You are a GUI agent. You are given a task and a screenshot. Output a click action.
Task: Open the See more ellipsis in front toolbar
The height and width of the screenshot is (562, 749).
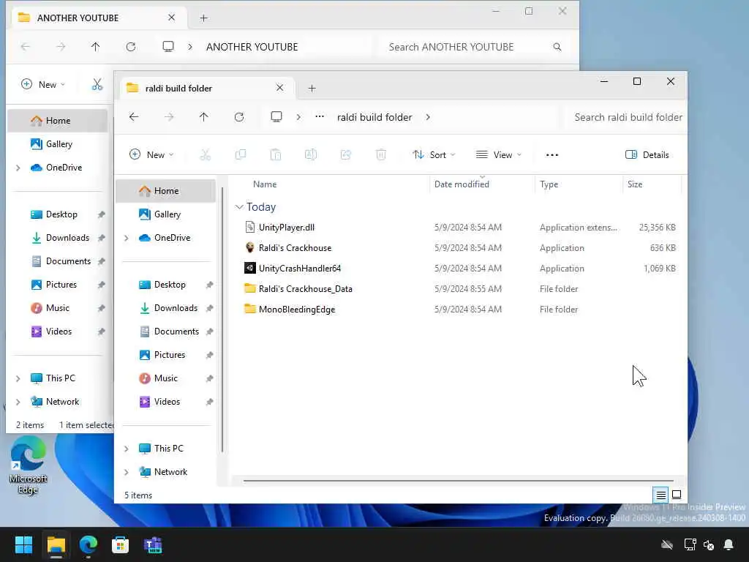pos(552,155)
